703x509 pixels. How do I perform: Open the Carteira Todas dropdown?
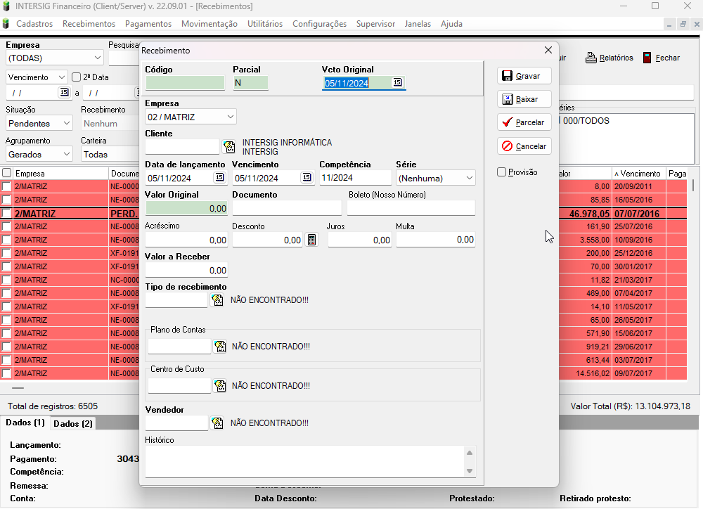110,154
